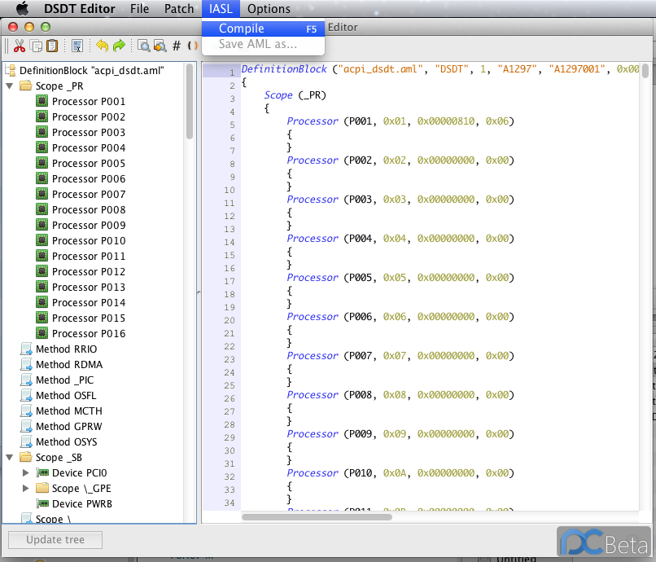Image resolution: width=656 pixels, height=562 pixels.
Task: Click the Find and Replace icon
Action: 160,46
